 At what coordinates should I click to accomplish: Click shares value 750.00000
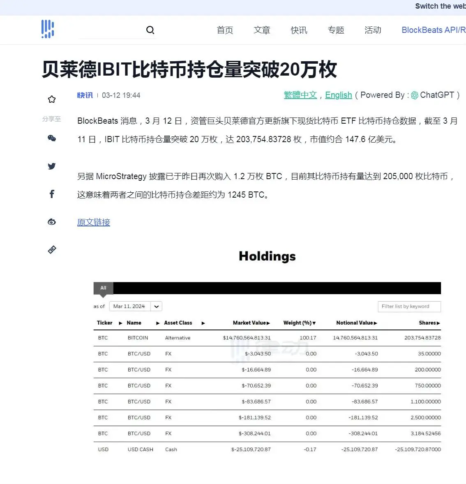[428, 385]
